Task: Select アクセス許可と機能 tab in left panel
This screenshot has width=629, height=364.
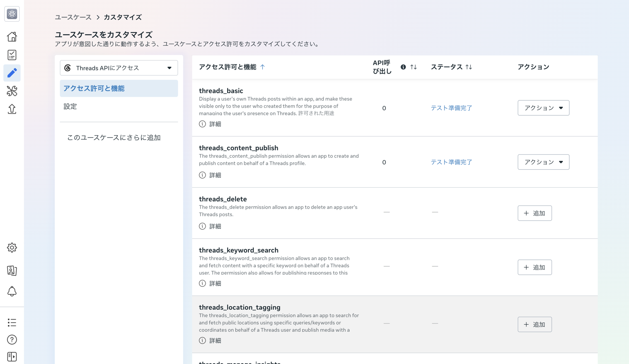Action: pyautogui.click(x=119, y=89)
